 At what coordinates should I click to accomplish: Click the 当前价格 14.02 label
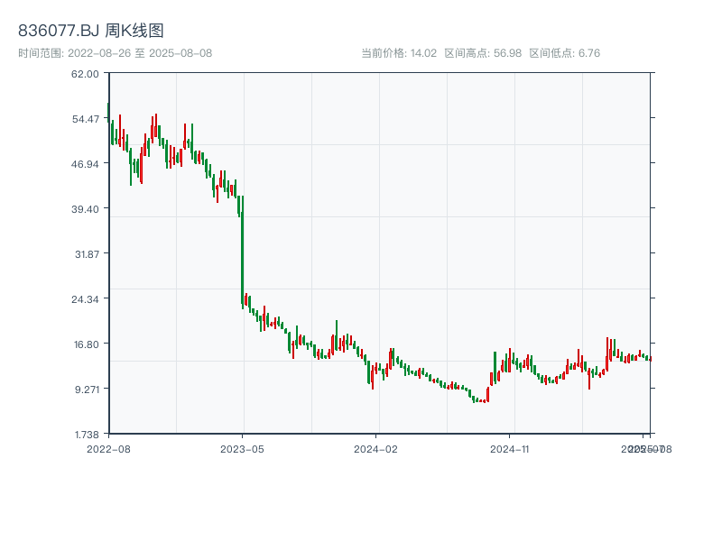[x=399, y=53]
